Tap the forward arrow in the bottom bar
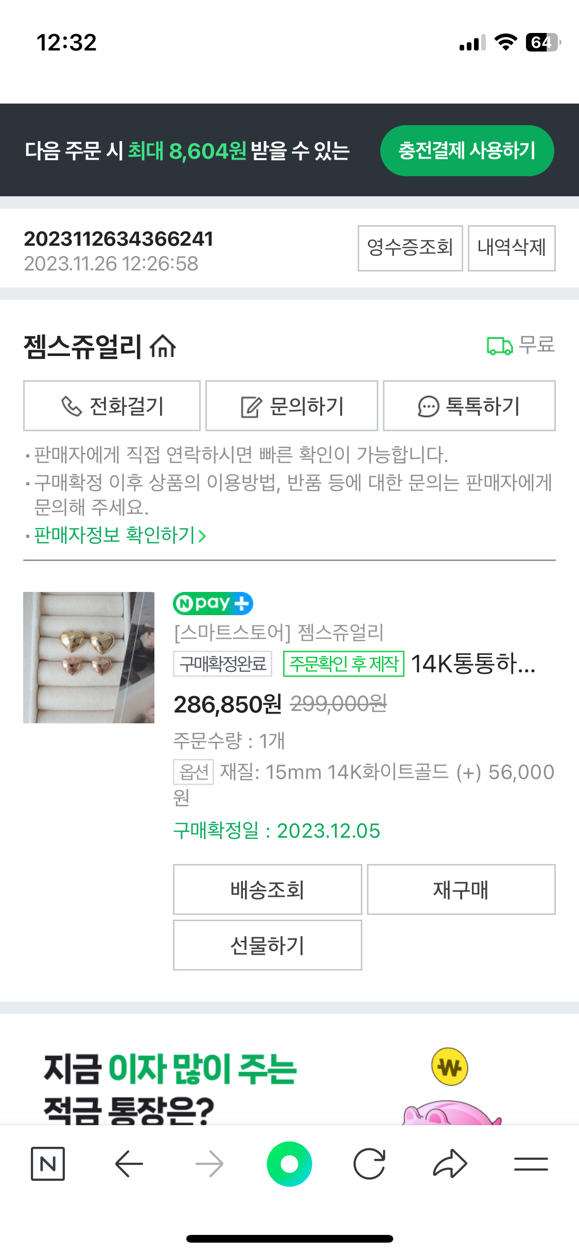579x1255 pixels. tap(209, 1163)
